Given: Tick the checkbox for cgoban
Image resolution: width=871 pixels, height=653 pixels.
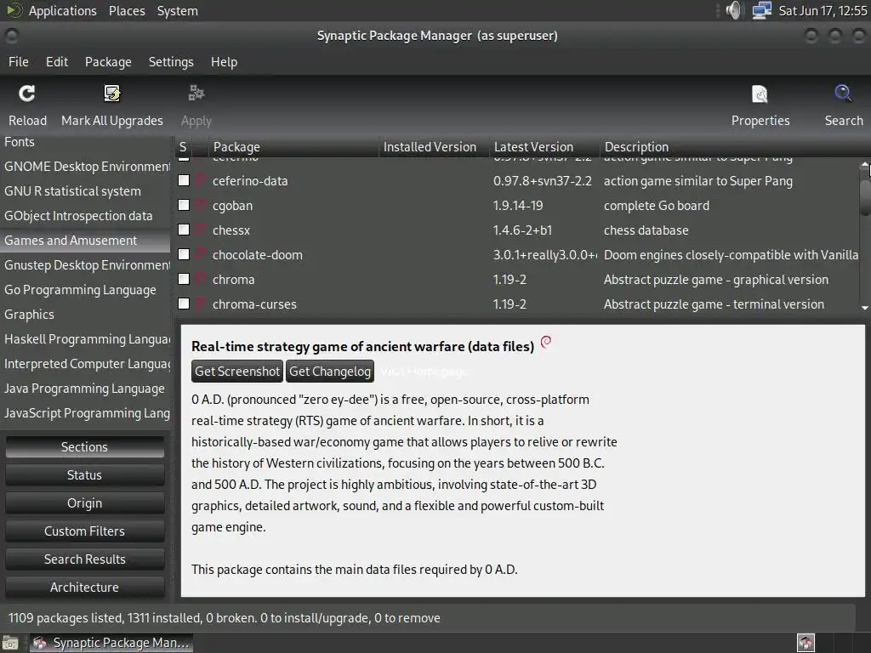Looking at the screenshot, I should tap(184, 205).
